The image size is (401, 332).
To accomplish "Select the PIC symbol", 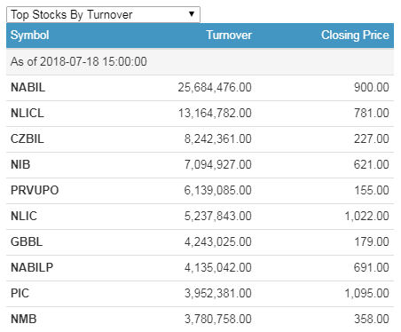I will (x=20, y=294).
